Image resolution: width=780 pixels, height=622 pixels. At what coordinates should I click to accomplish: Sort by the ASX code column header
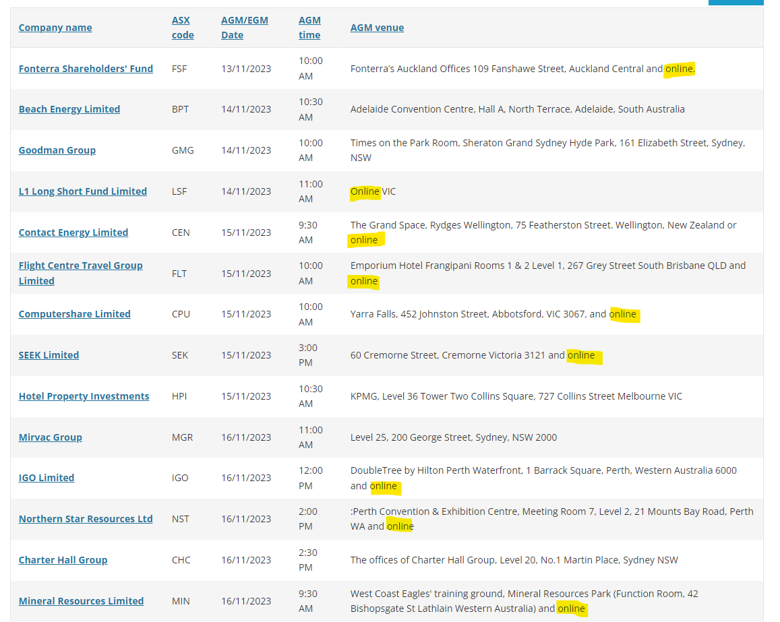click(x=183, y=28)
